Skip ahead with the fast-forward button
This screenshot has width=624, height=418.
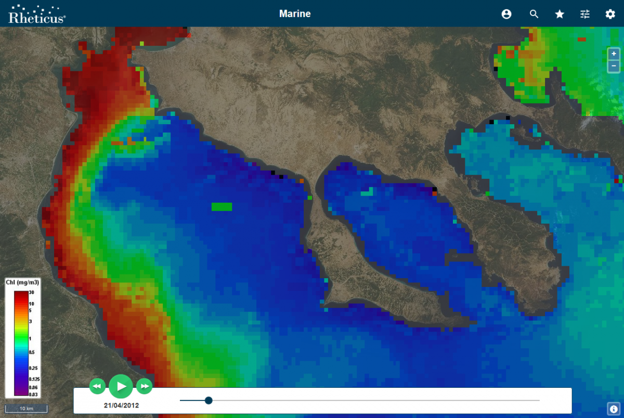[x=144, y=386]
